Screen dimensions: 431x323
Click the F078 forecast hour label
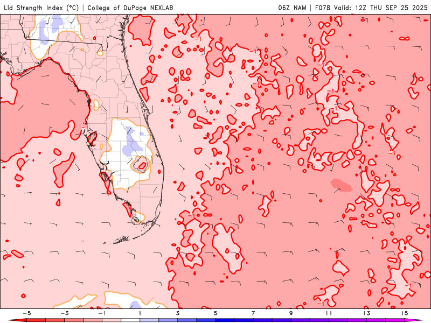click(323, 8)
